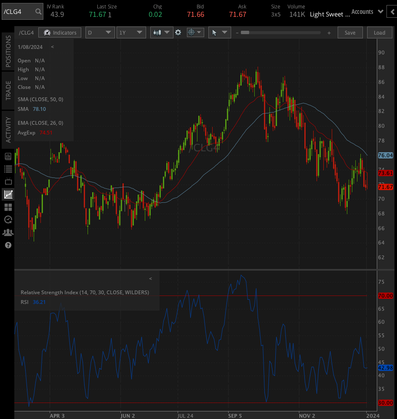Switch to the TRADE side tab
The height and width of the screenshot is (419, 397).
pos(8,90)
